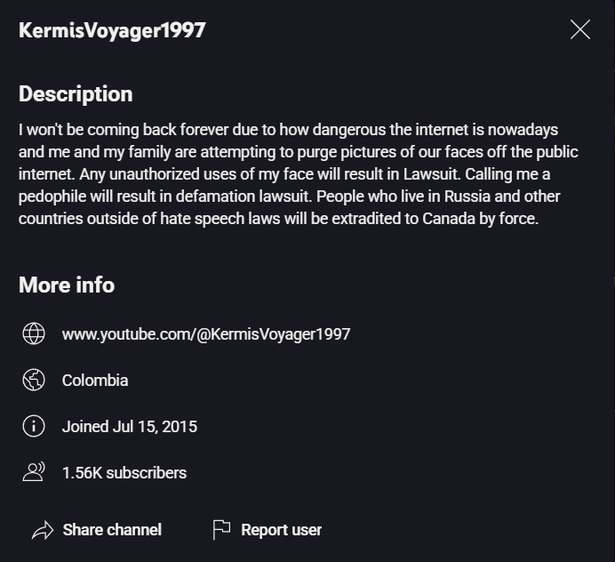615x562 pixels.
Task: Click the Joined Jul 15, 2015 text
Action: 130,427
